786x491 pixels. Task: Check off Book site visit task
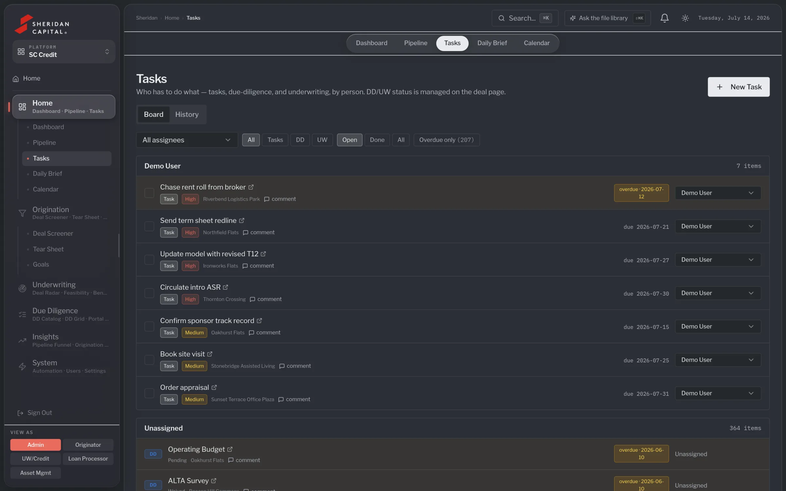(x=149, y=360)
